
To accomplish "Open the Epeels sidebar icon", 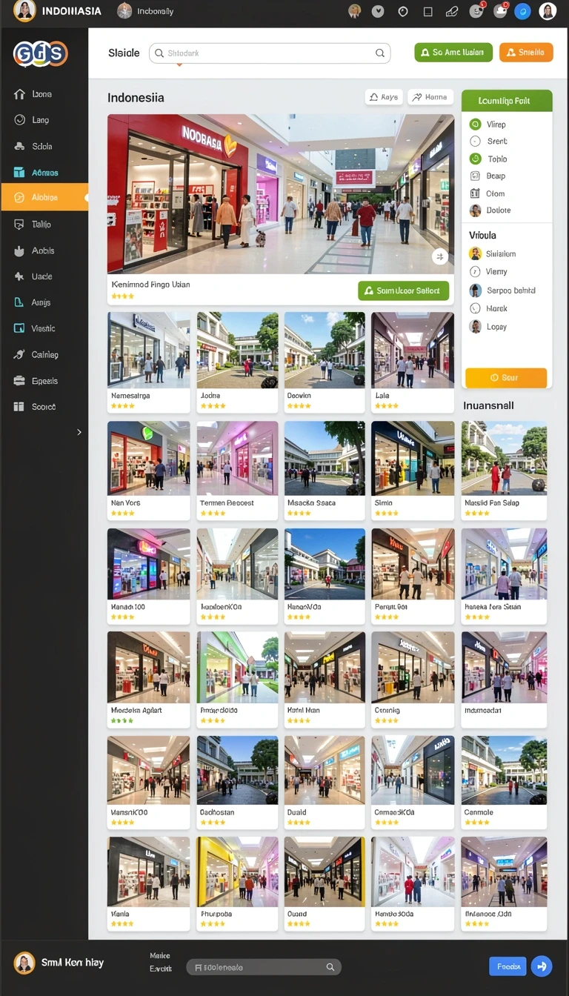I will tap(19, 381).
